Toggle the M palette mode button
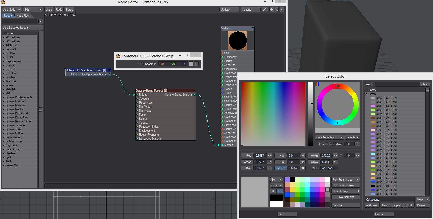 click(273, 191)
